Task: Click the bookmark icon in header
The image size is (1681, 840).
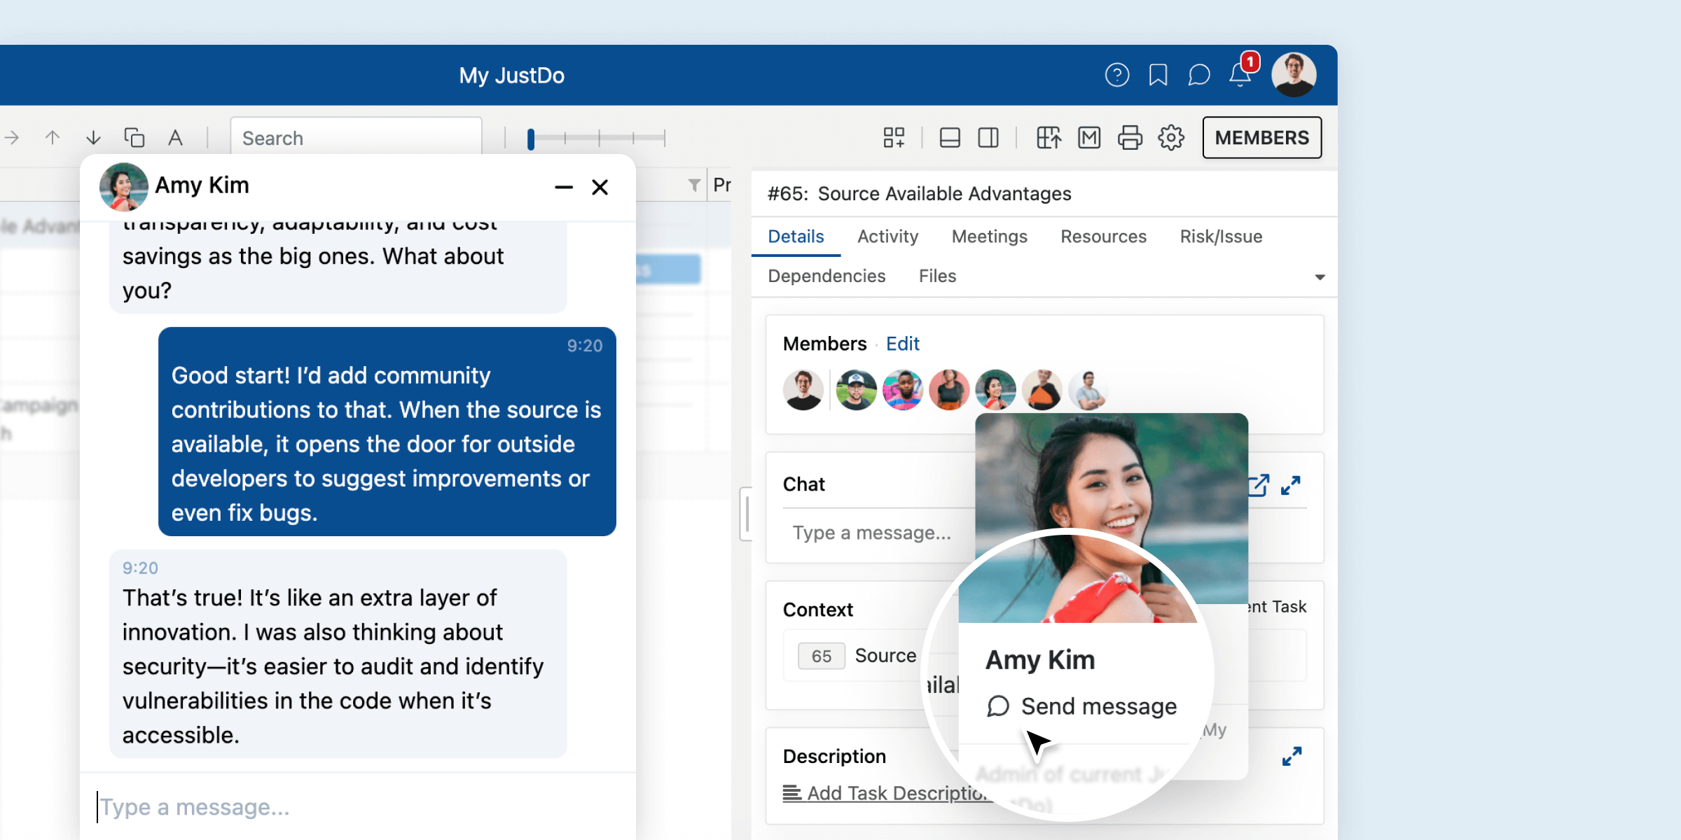Action: click(1158, 75)
